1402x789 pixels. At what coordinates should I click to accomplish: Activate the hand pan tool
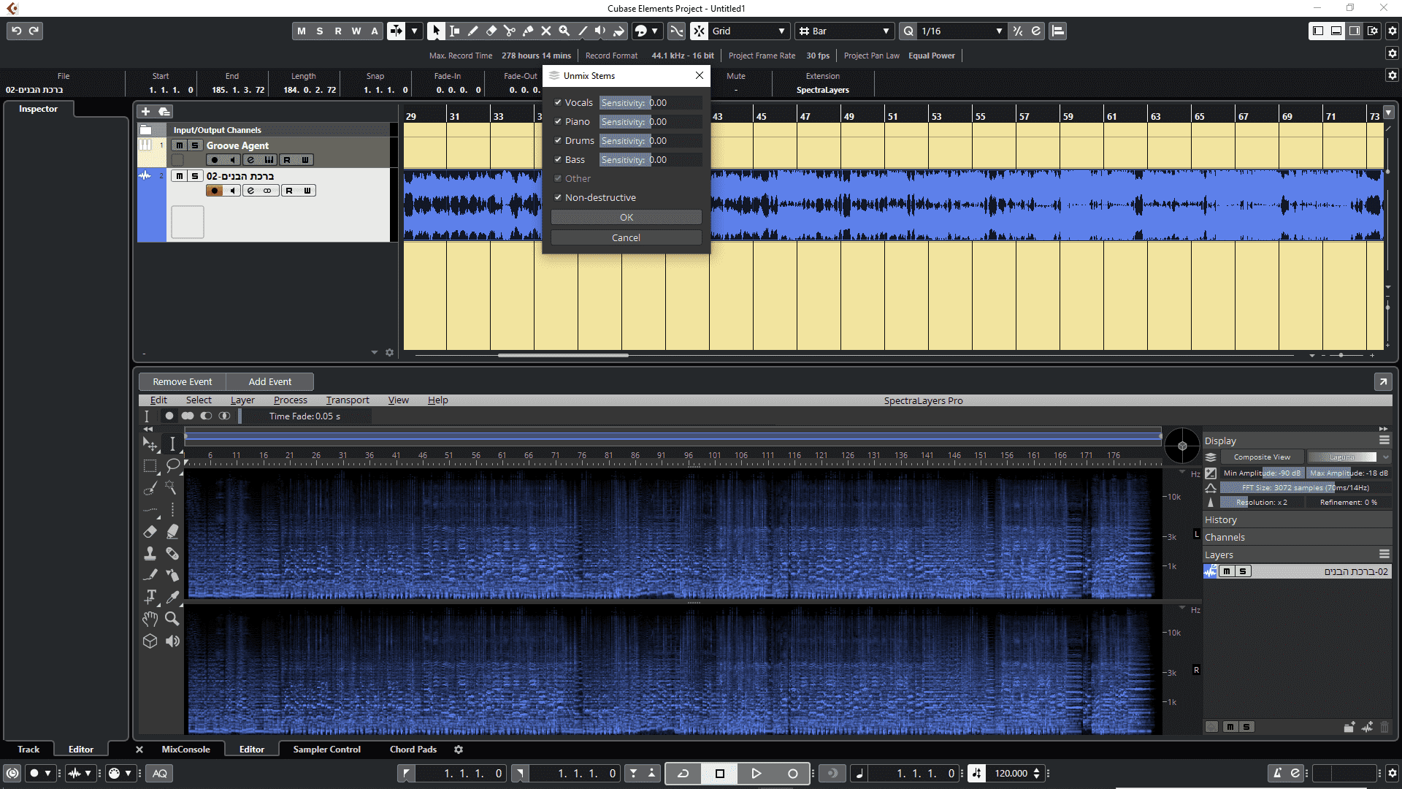(x=150, y=619)
